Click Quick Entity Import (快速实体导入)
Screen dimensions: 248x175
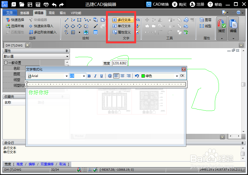tap(41, 26)
